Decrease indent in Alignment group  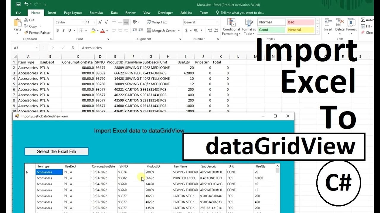pyautogui.click(x=134, y=30)
